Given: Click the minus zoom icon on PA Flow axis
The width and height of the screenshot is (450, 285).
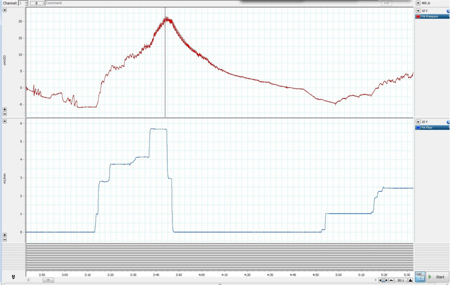Looking at the screenshot, I should click(x=4, y=239).
